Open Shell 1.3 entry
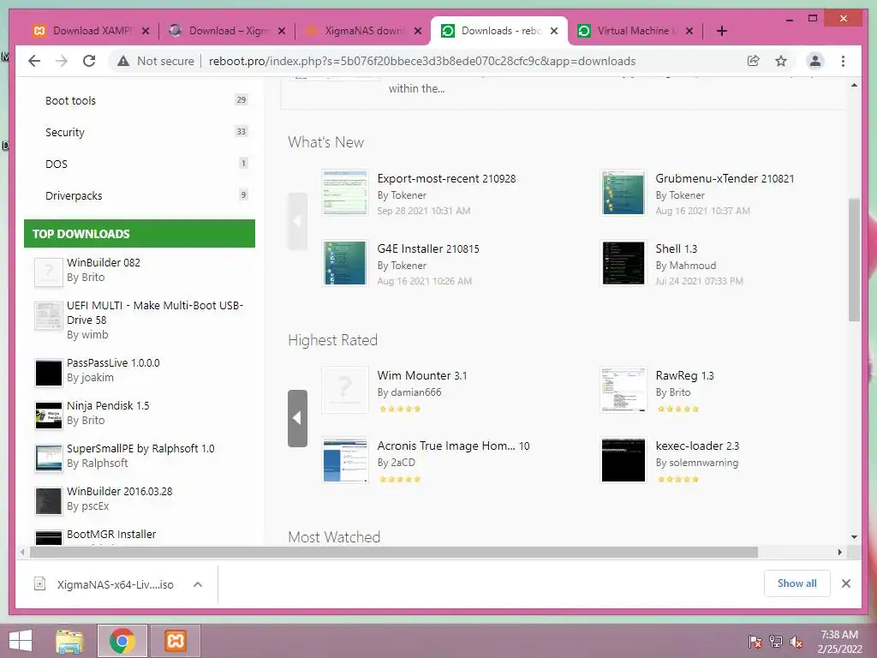 [677, 249]
